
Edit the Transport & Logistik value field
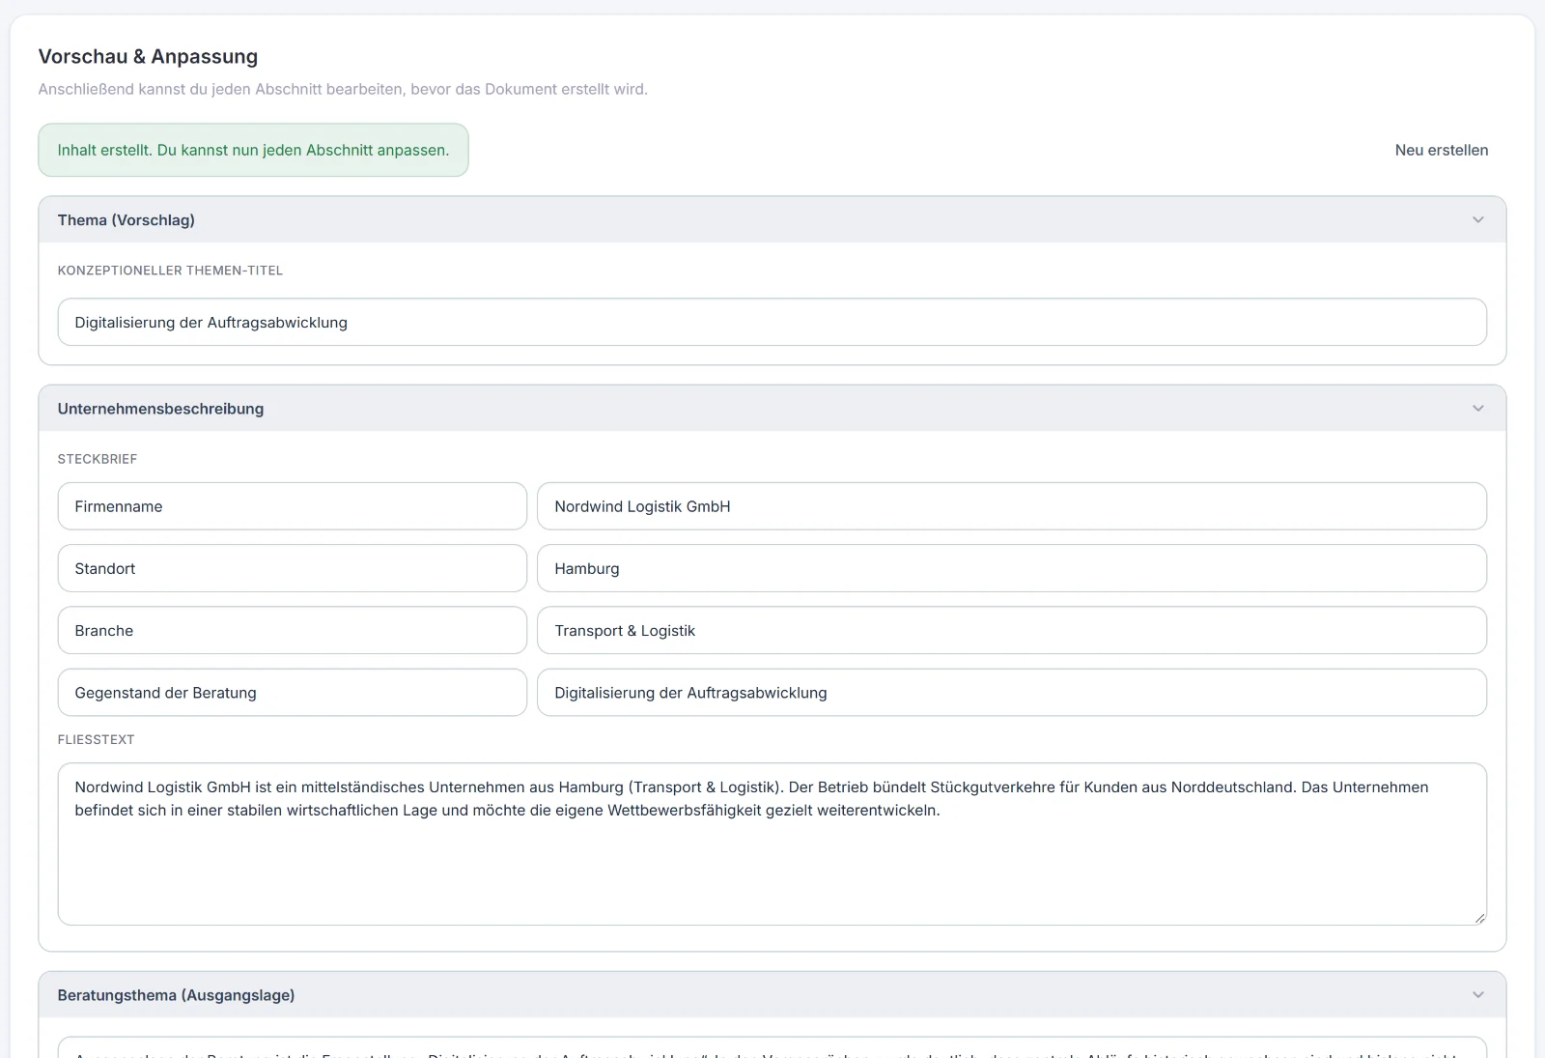[1011, 630]
